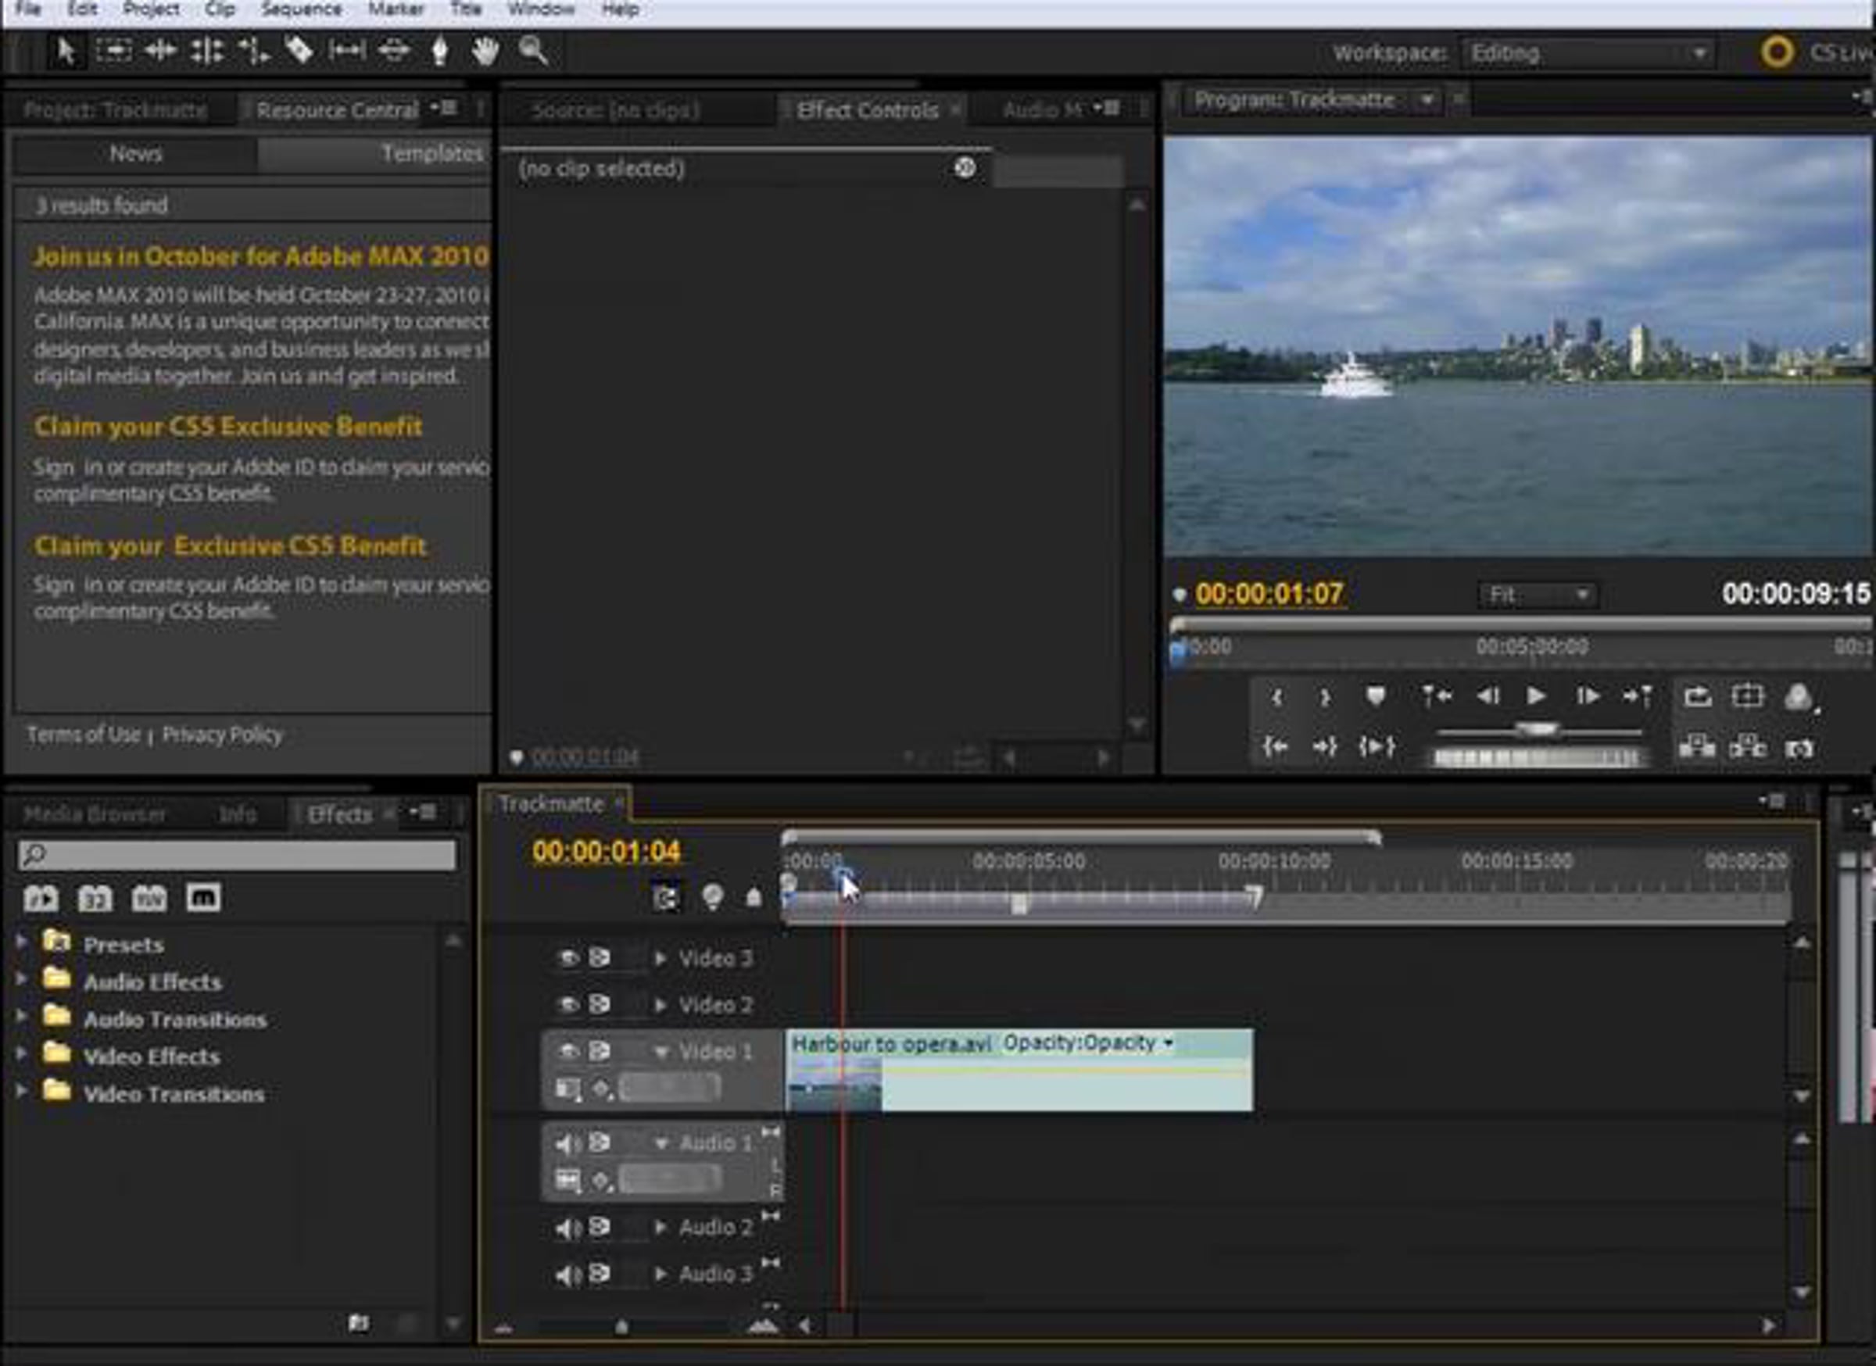Select the Hand tool
Image resolution: width=1876 pixels, height=1366 pixels.
click(485, 52)
